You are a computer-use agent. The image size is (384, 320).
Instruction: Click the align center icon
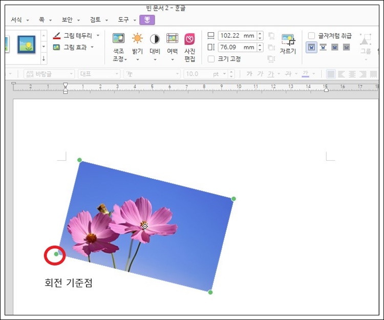352,74
